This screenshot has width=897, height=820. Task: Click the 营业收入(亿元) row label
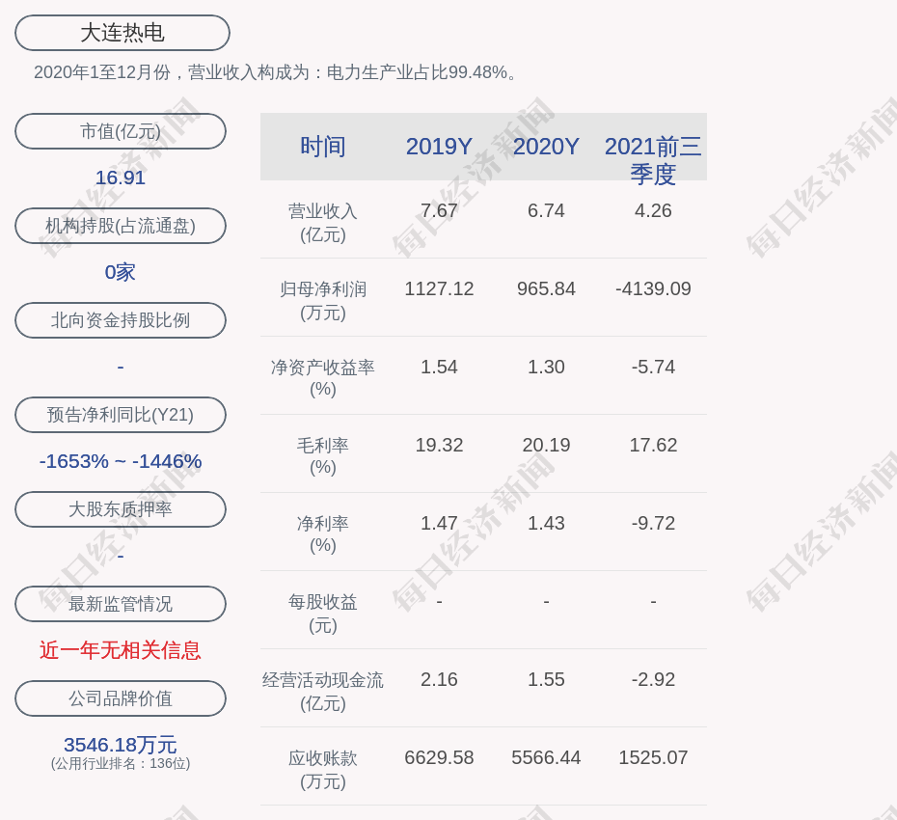point(323,223)
